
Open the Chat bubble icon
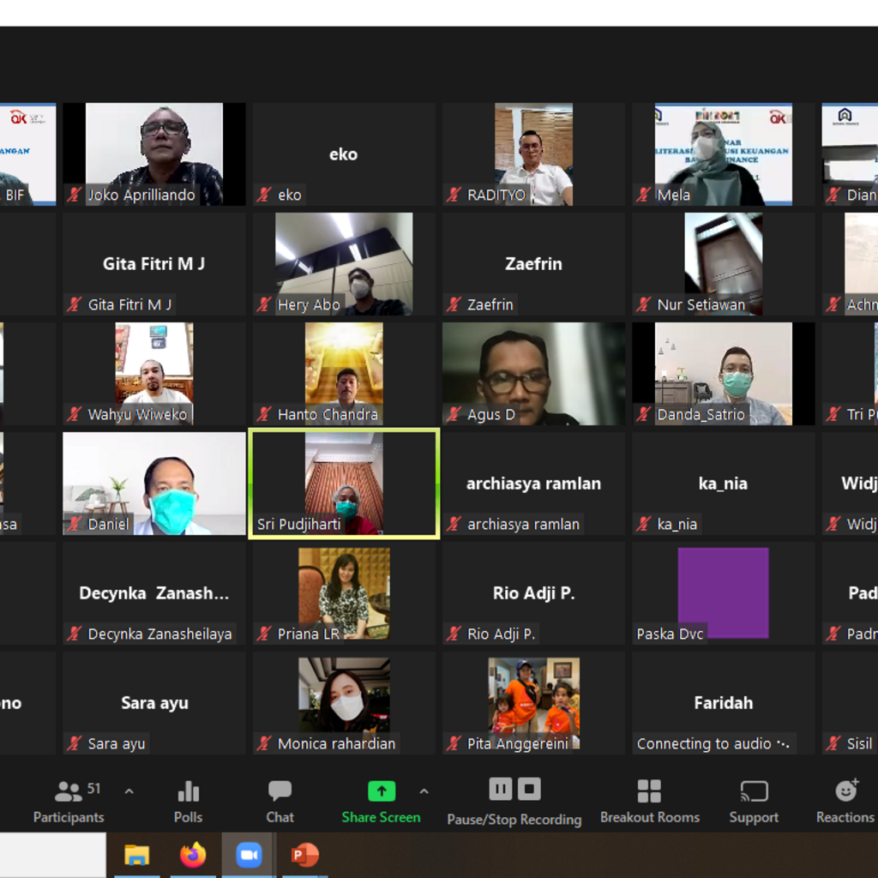(280, 791)
